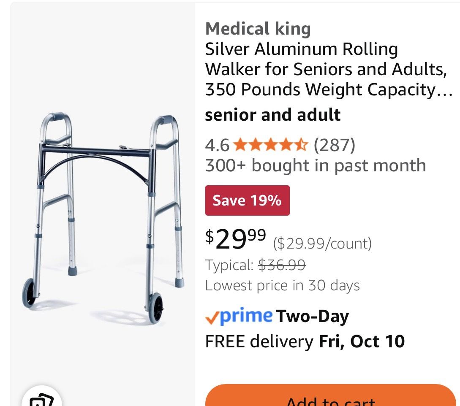Click the Save 19% red badge
Image resolution: width=460 pixels, height=406 pixels.
point(247,200)
